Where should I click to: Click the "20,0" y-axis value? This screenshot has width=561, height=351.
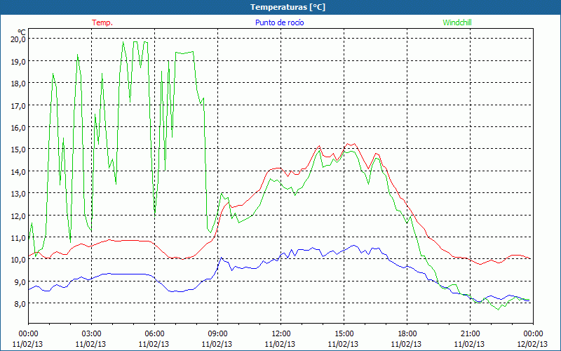click(x=19, y=39)
